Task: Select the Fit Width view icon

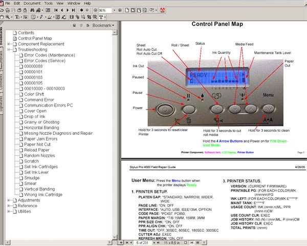Action: (139, 10)
